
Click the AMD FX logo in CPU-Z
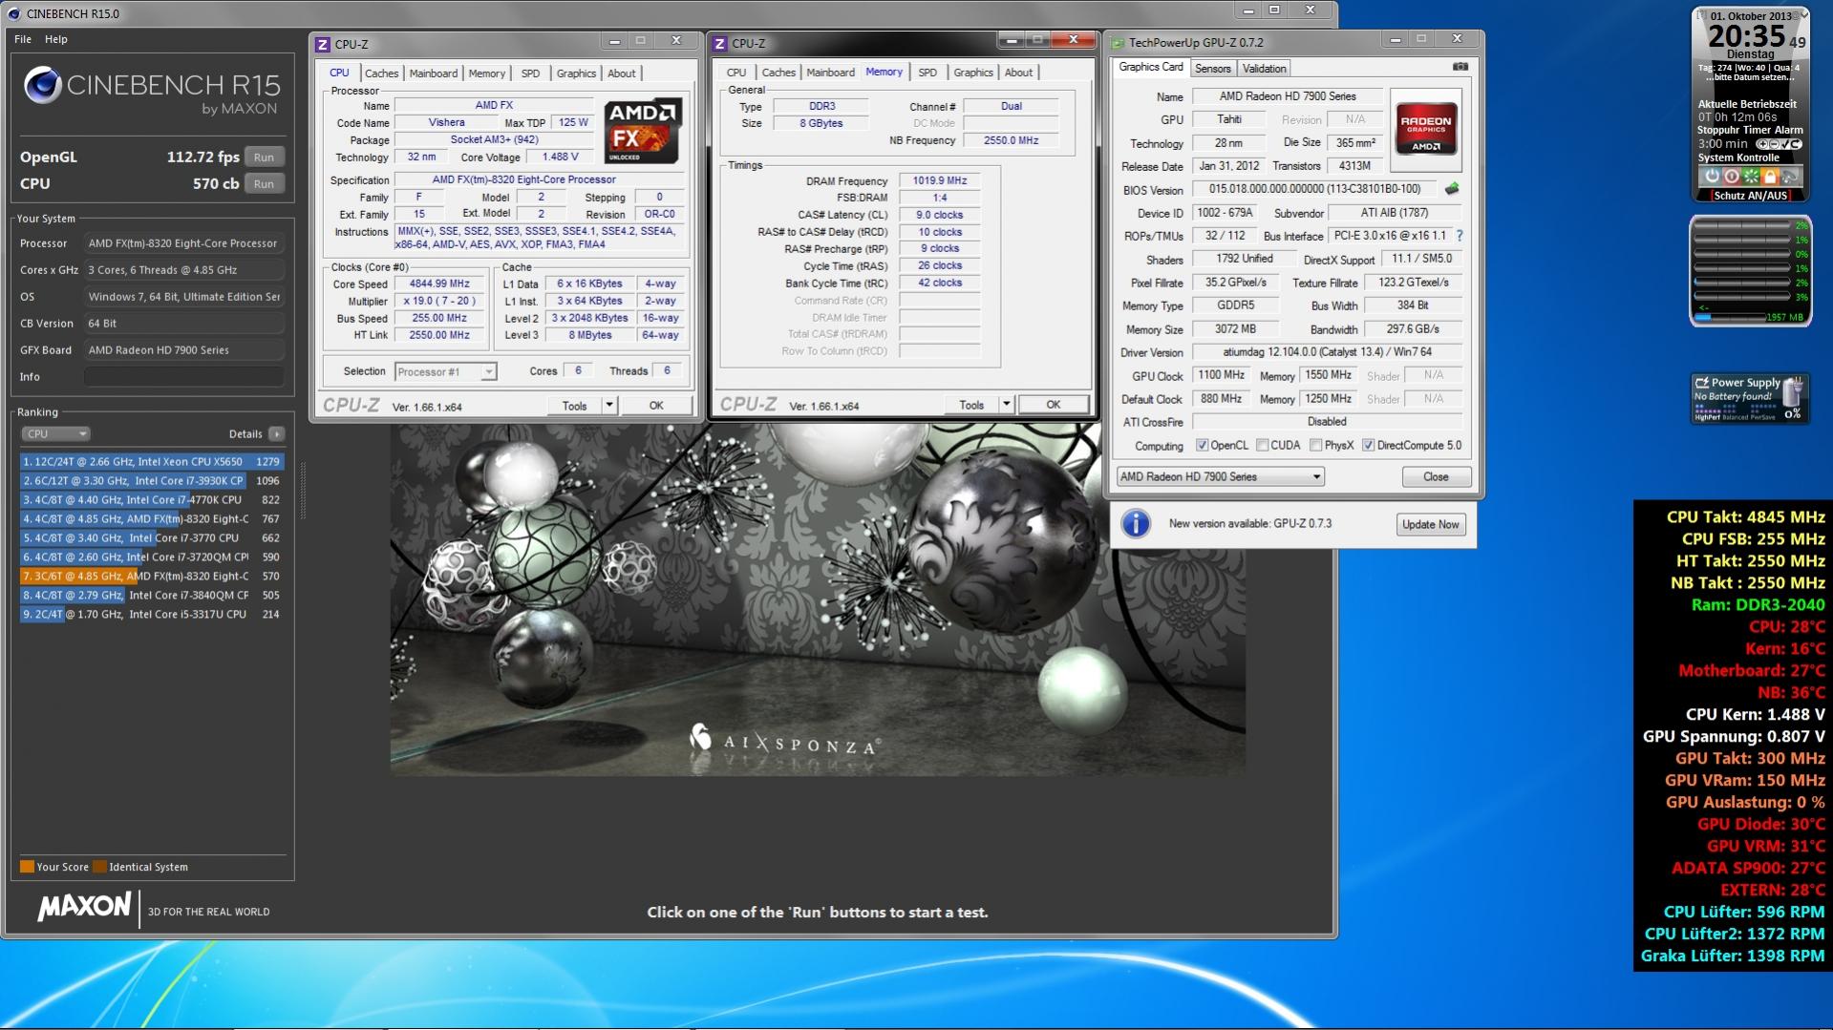coord(642,130)
